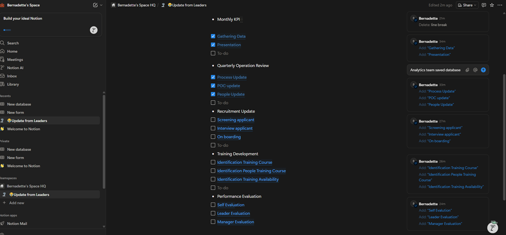Uncheck the Gathering Data checkbox
Viewport: 506px width, 235px height.
point(213,36)
